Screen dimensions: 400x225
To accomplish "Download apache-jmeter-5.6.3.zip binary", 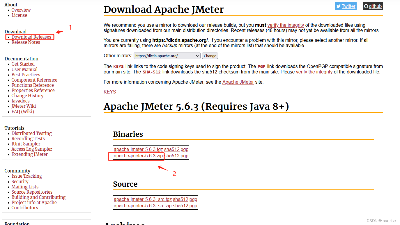I will (x=138, y=156).
